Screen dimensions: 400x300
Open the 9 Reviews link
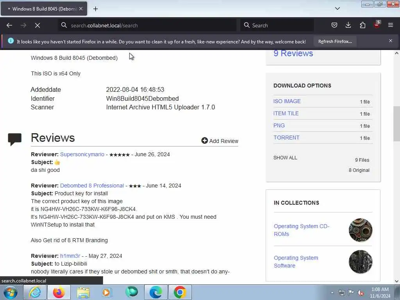point(293,53)
